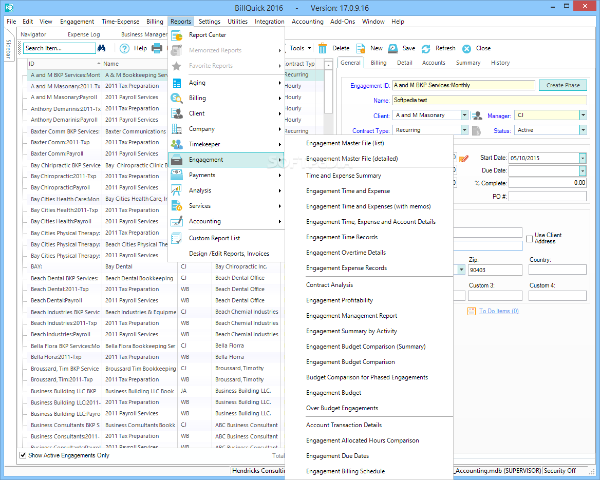Open the Business Manager shortcut
Image resolution: width=600 pixels, height=480 pixels.
(144, 34)
